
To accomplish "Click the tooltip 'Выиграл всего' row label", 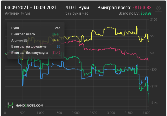I will (x=23, y=34).
